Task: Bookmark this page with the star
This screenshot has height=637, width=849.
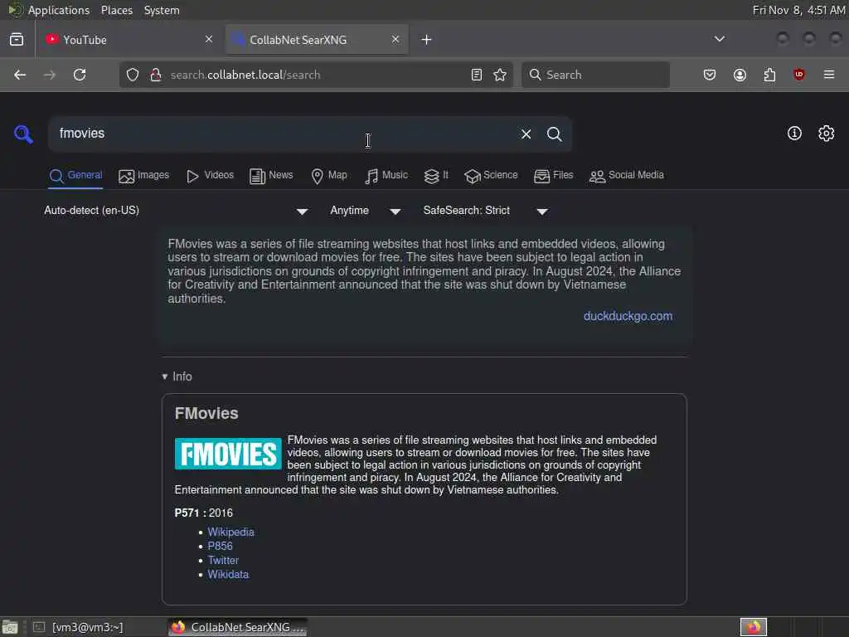Action: 500,75
